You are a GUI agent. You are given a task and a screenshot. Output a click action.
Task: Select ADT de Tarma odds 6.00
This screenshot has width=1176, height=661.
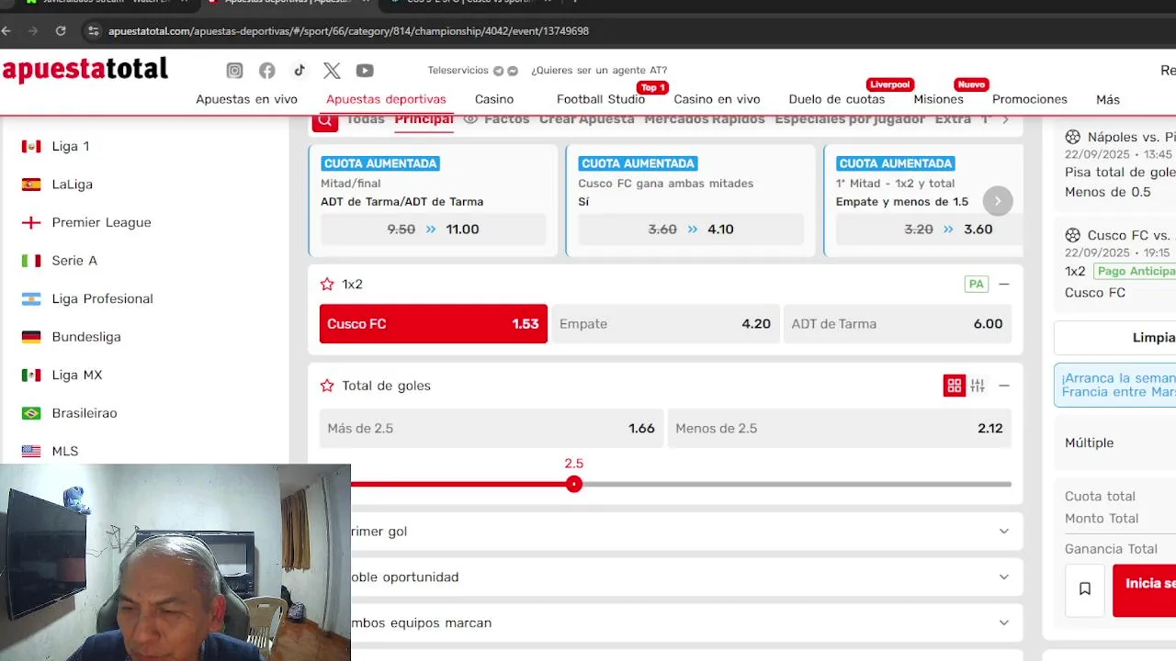click(x=898, y=324)
